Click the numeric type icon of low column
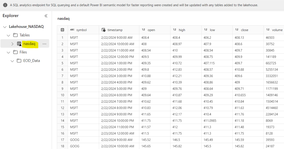Screen dimensions: 284x149 pyautogui.click(x=206, y=30)
